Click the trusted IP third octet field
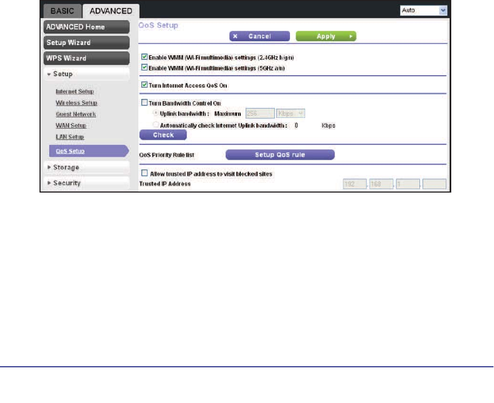This screenshot has height=403, width=494. click(x=407, y=184)
